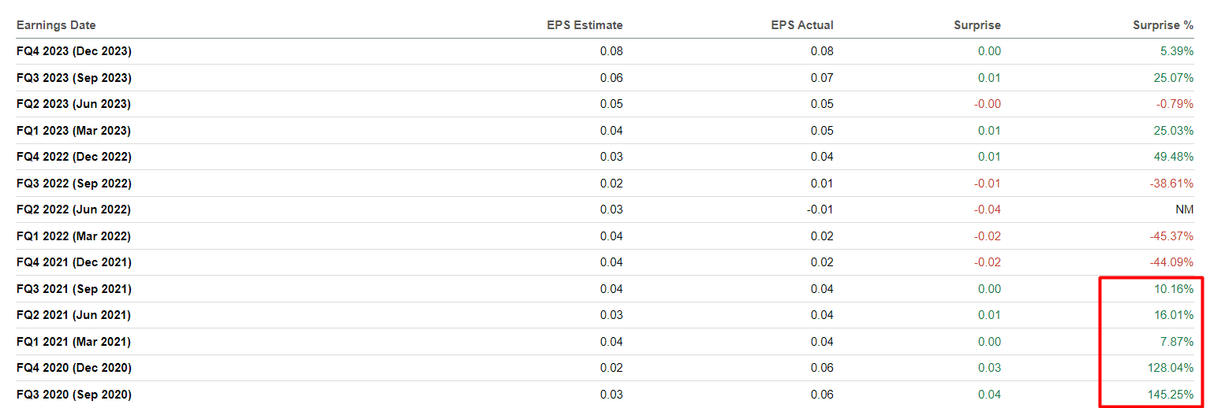
Task: Click the FQ3 2022 (Sep 2022) row label
Action: tap(74, 184)
